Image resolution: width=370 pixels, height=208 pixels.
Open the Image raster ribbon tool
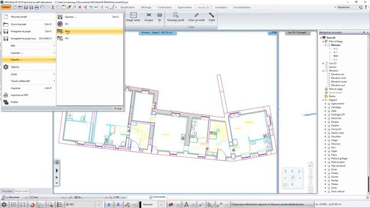pyautogui.click(x=134, y=17)
